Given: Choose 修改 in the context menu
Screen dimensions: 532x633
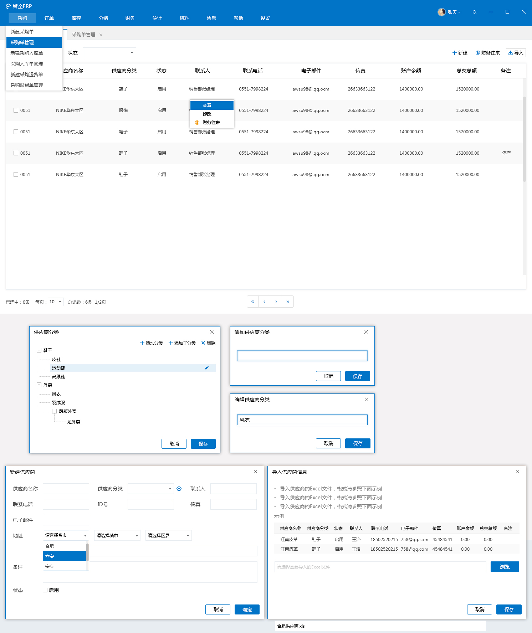Looking at the screenshot, I should [207, 114].
